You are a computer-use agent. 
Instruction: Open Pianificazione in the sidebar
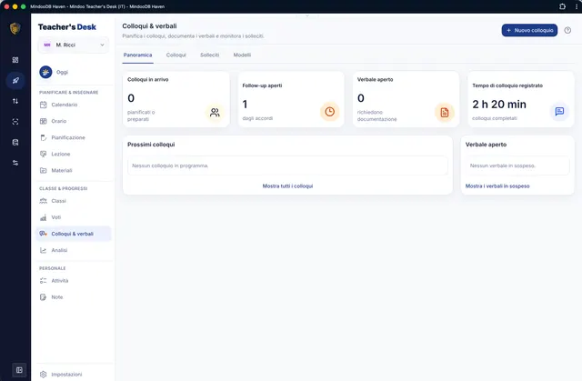(74, 137)
